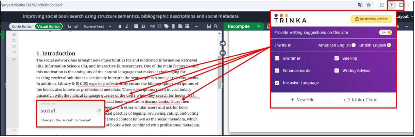Viewport: 415px width, 137px height.
Task: Click the '1. Introduction' heading
Action: click(x=56, y=54)
